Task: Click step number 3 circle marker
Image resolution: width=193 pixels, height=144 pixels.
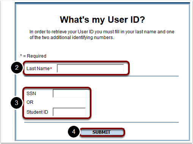Action: 16,103
